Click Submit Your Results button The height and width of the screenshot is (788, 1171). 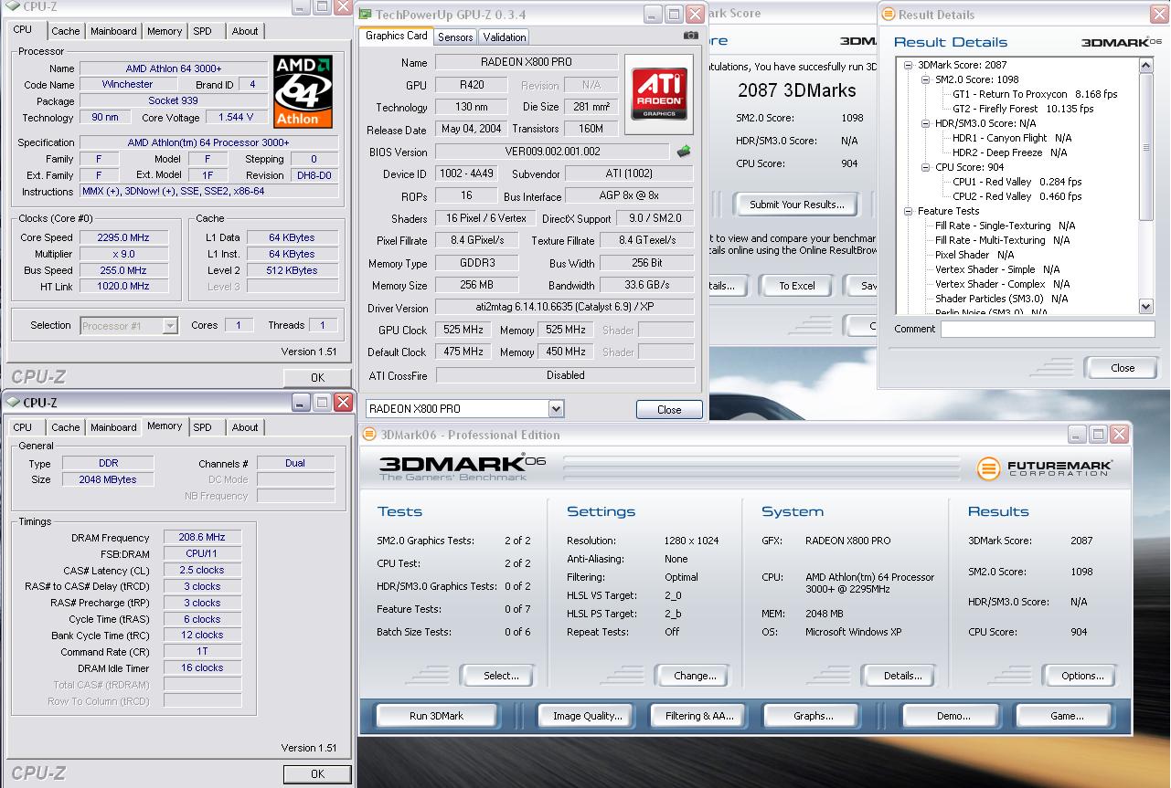(797, 205)
